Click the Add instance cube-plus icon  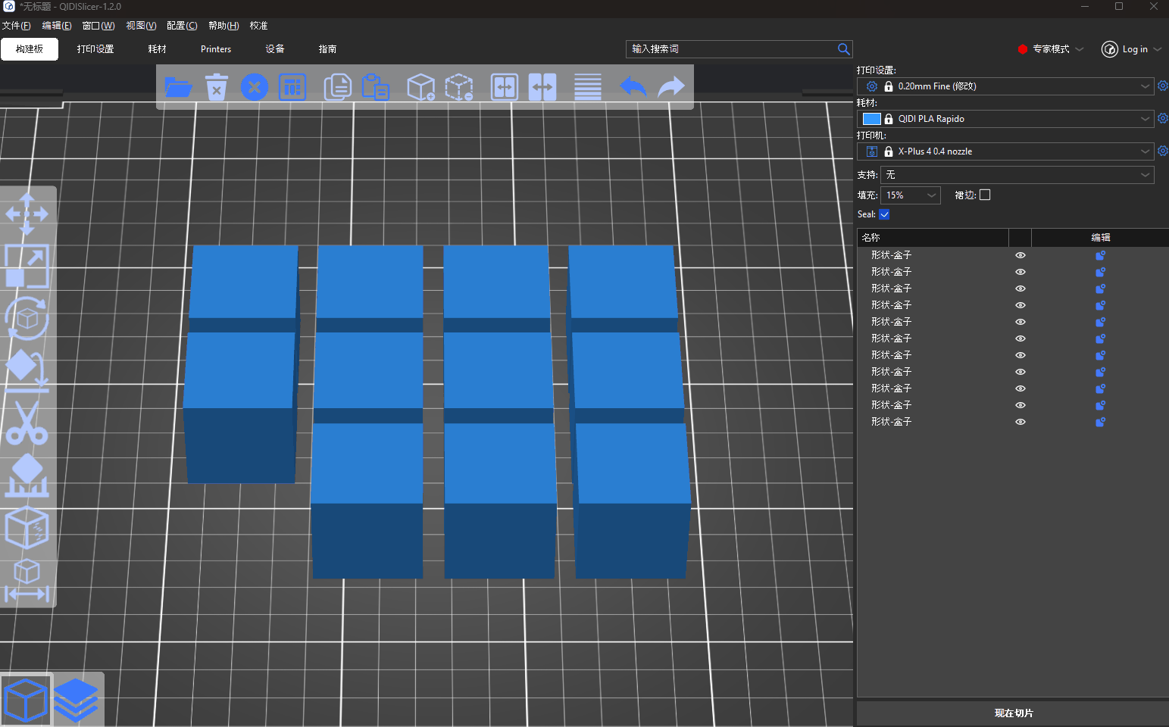click(x=420, y=87)
